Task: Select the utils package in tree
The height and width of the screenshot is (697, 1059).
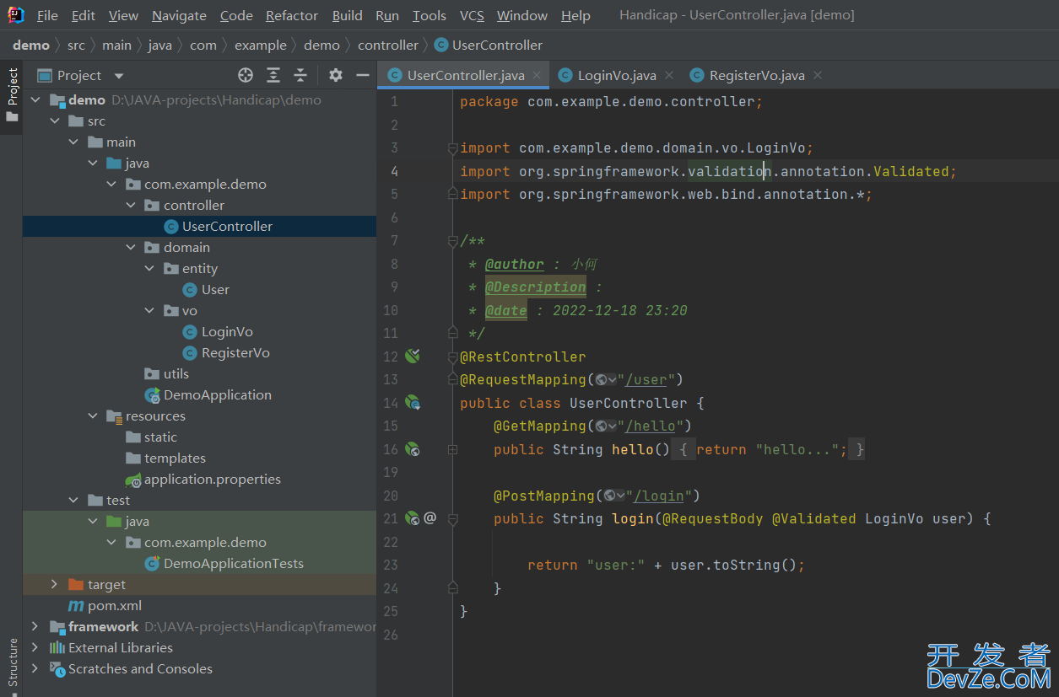Action: 176,373
